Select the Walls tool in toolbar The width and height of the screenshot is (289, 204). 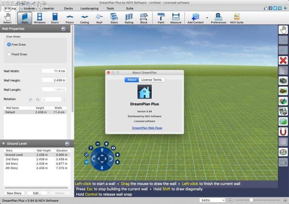point(24,18)
